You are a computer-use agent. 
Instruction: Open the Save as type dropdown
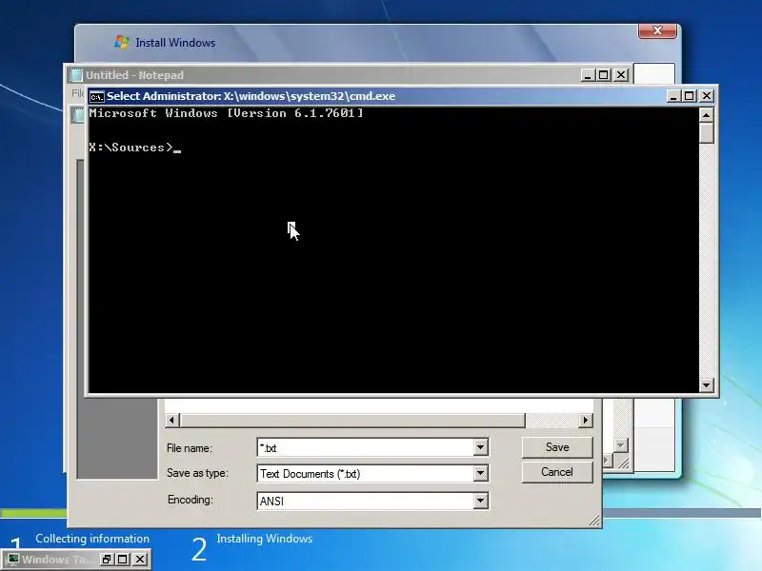(481, 473)
